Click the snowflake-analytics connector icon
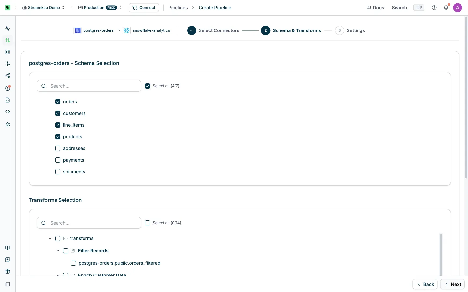Screen dimensions: 468x292 click(127, 30)
